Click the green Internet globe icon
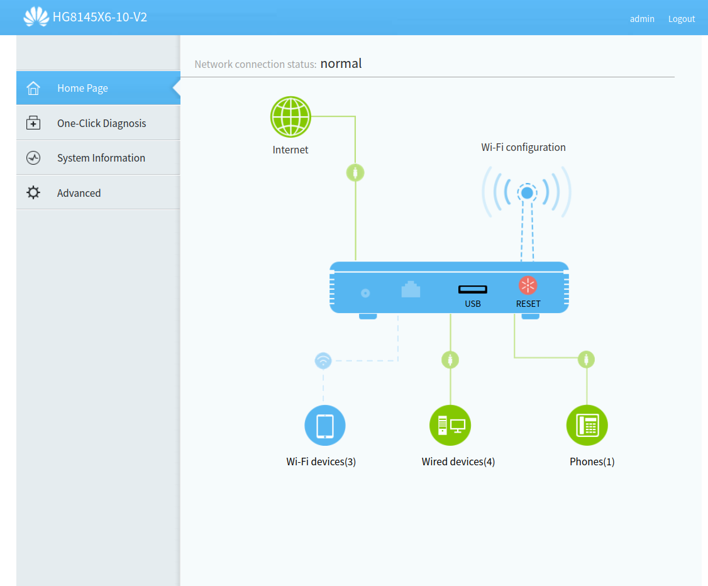Screen dimensions: 708x586 (290, 117)
